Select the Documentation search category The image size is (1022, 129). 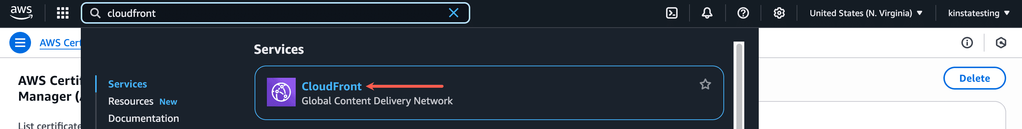click(x=144, y=118)
